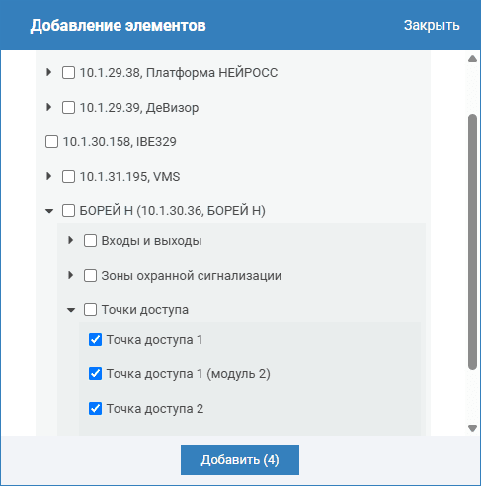Enable the Зоны охранной сигнализации checkbox
Screen dimensions: 481x486
(90, 276)
